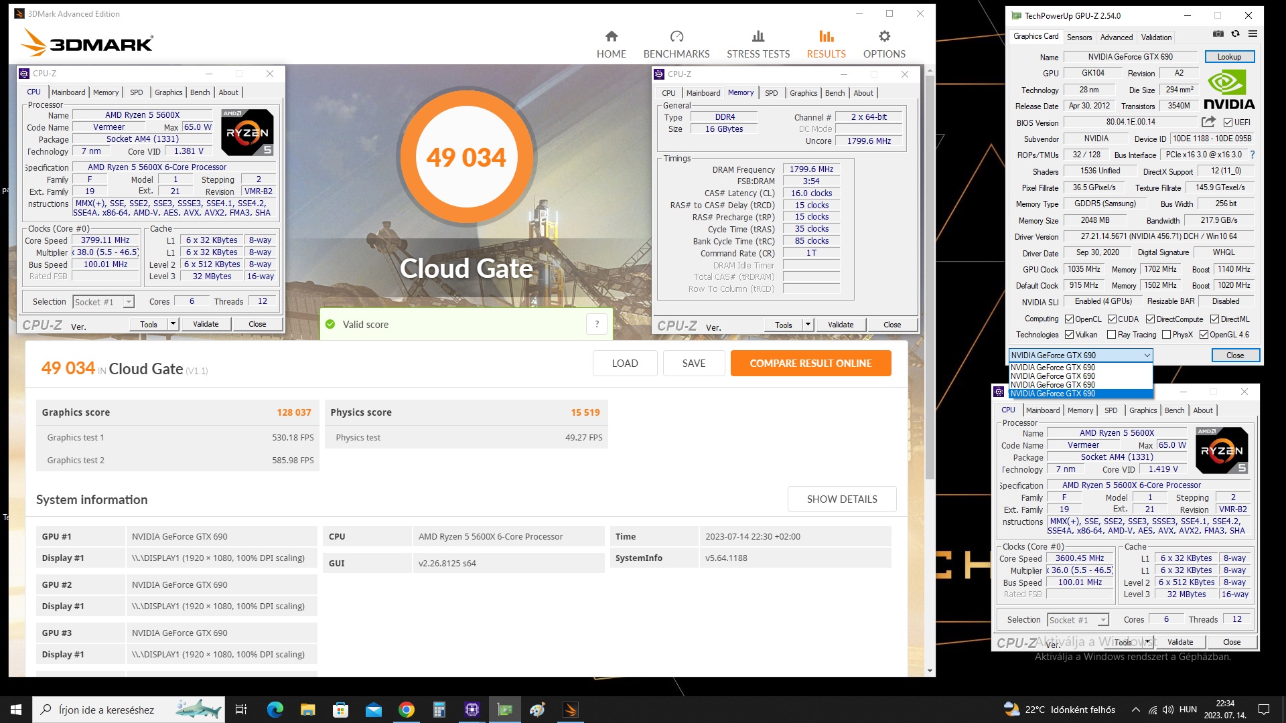Screen dimensions: 1286x723
Task: Expand the Tools arrow in the bottom-right CPU-Z window
Action: [x=1147, y=642]
